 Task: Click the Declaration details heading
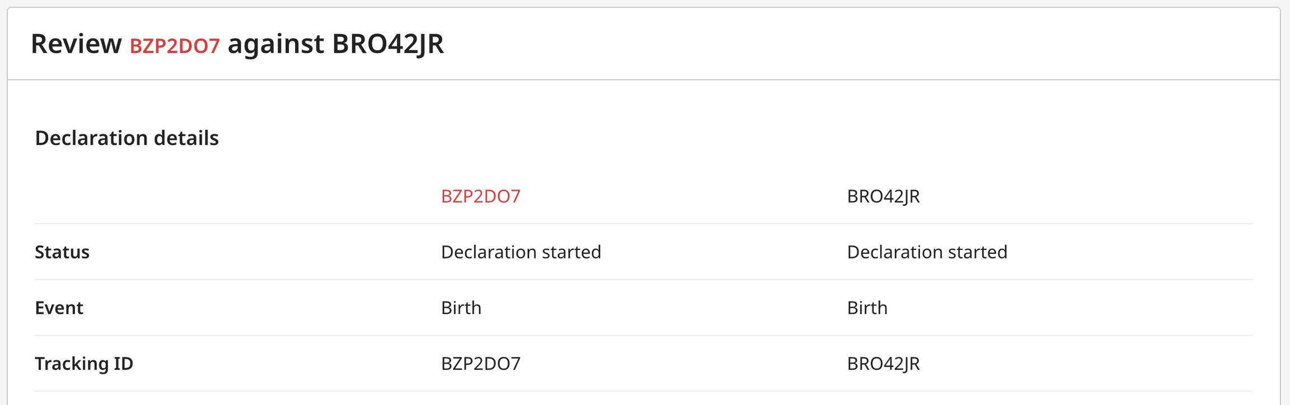click(x=127, y=138)
